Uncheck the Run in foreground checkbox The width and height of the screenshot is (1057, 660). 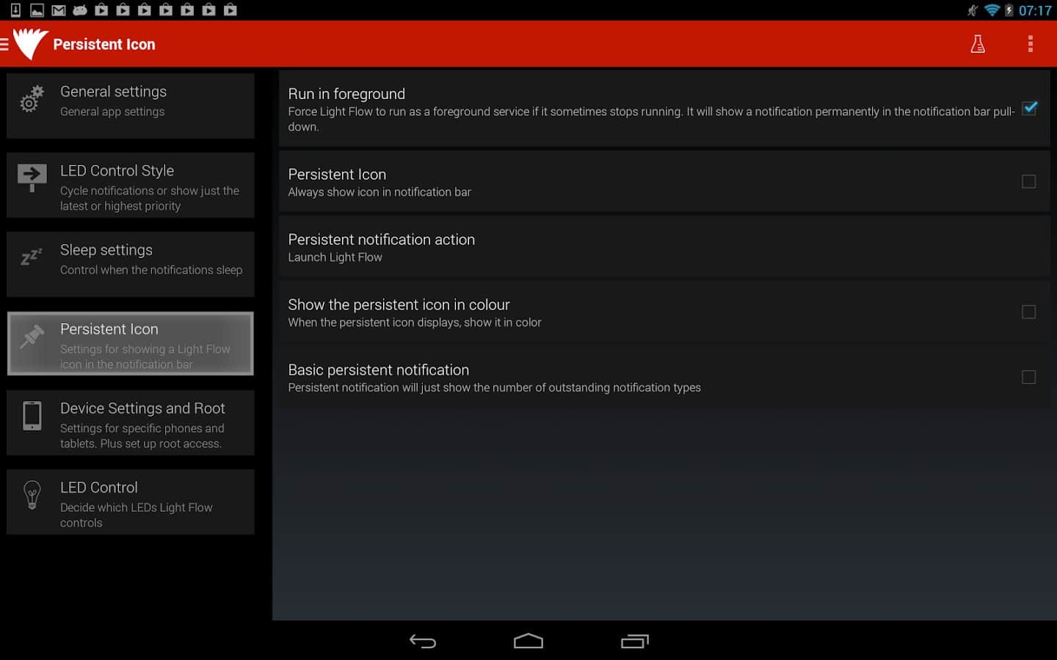tap(1029, 109)
